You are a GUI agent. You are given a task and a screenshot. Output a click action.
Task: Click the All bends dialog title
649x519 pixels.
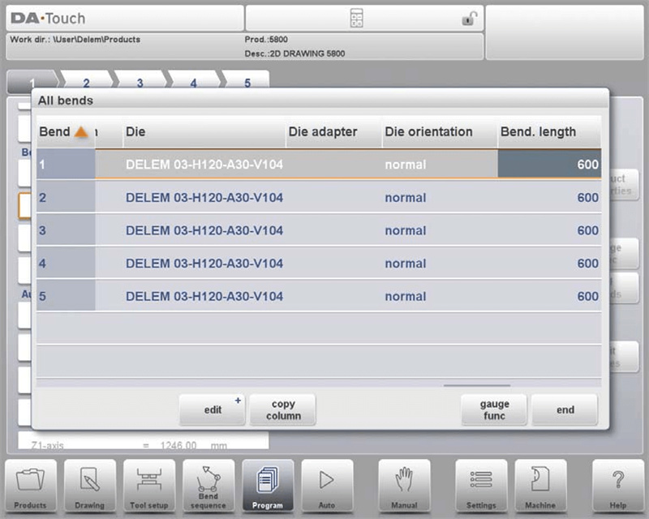(x=66, y=101)
